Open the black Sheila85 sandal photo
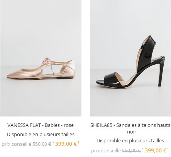This screenshot has width=171, height=157. 130,58
